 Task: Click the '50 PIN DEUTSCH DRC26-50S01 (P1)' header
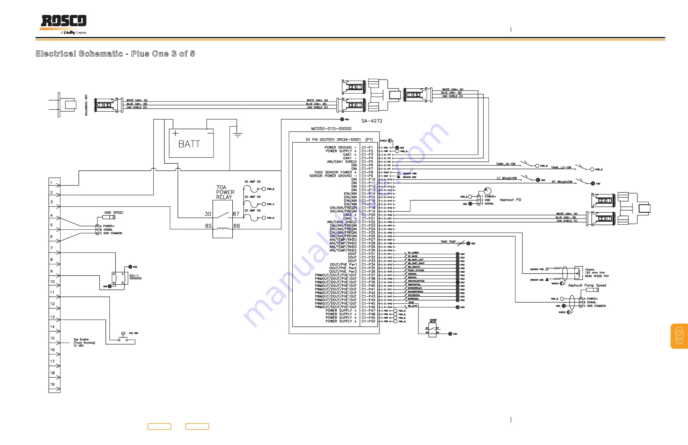339,139
